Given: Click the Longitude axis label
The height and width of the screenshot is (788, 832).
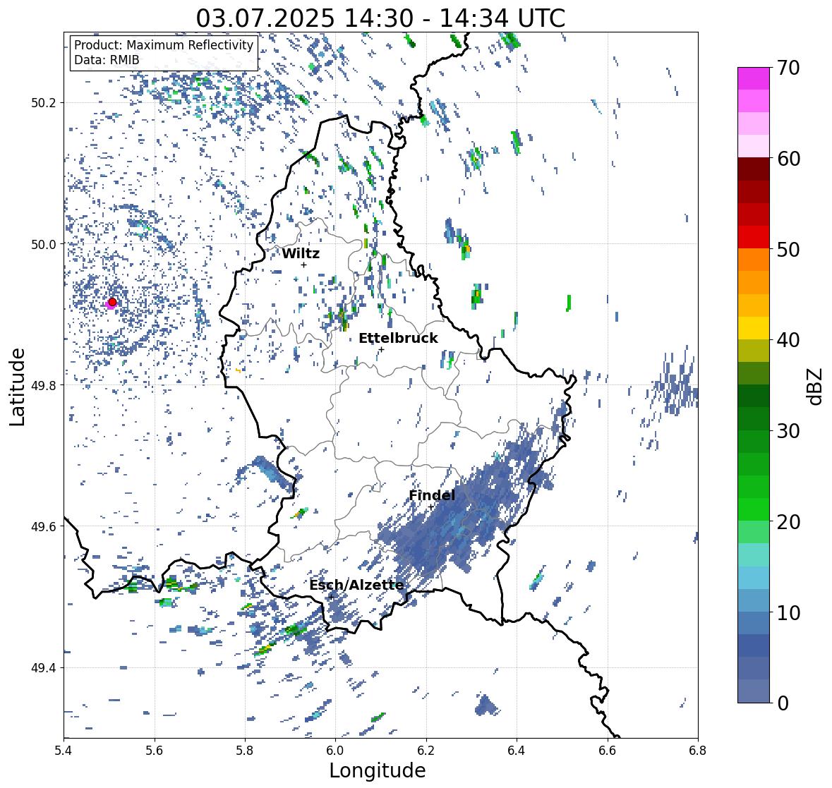Looking at the screenshot, I should (x=378, y=770).
